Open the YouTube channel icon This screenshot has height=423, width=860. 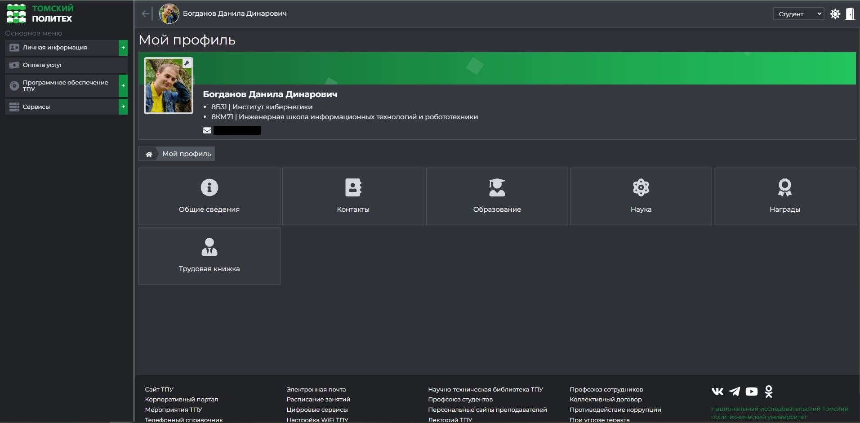(x=752, y=392)
